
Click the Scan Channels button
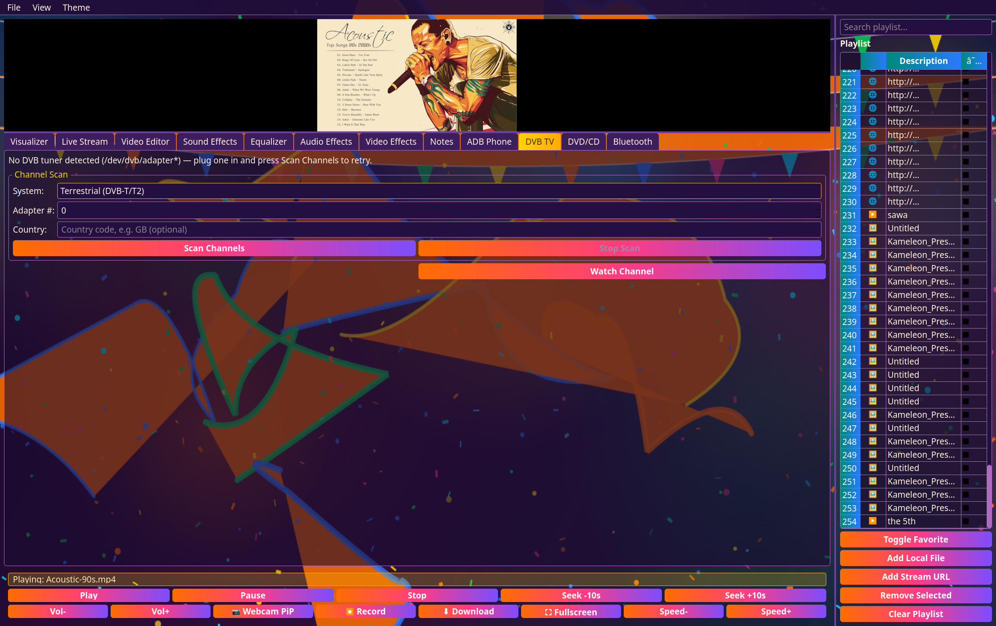[214, 248]
